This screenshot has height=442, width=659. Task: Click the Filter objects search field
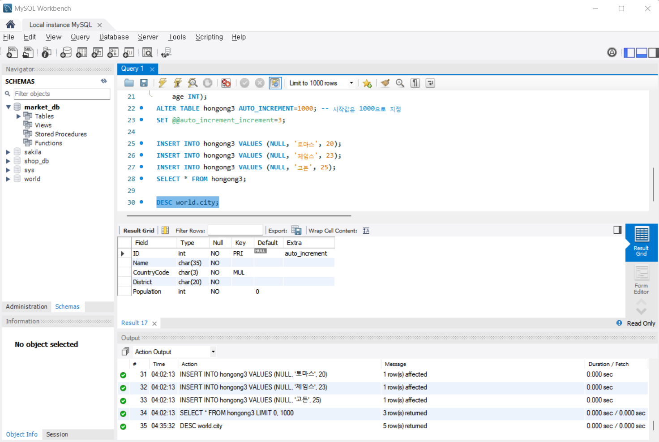pyautogui.click(x=62, y=94)
